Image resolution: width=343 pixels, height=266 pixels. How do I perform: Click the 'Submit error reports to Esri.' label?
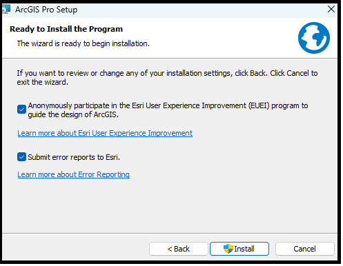[74, 157]
